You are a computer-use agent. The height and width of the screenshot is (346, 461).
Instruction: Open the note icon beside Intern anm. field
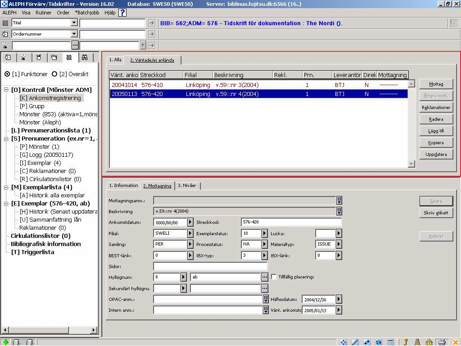tap(266, 310)
